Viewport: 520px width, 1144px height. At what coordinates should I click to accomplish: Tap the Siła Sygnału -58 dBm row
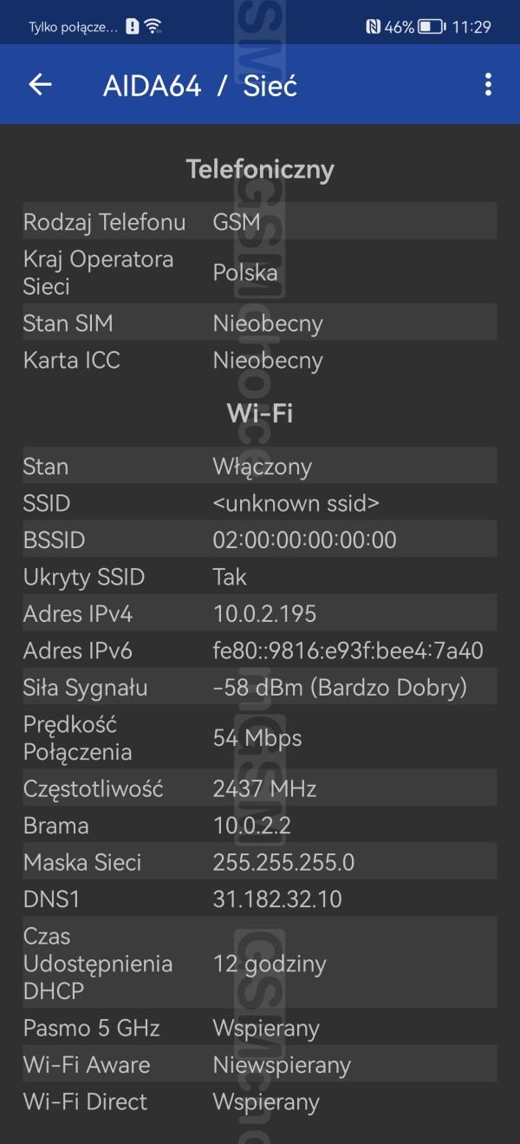click(259, 688)
